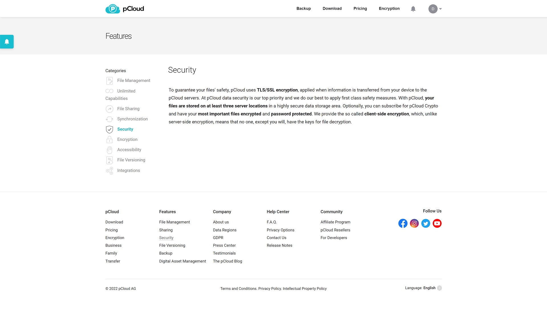Open footer Business link
547x325 pixels.
(x=113, y=245)
